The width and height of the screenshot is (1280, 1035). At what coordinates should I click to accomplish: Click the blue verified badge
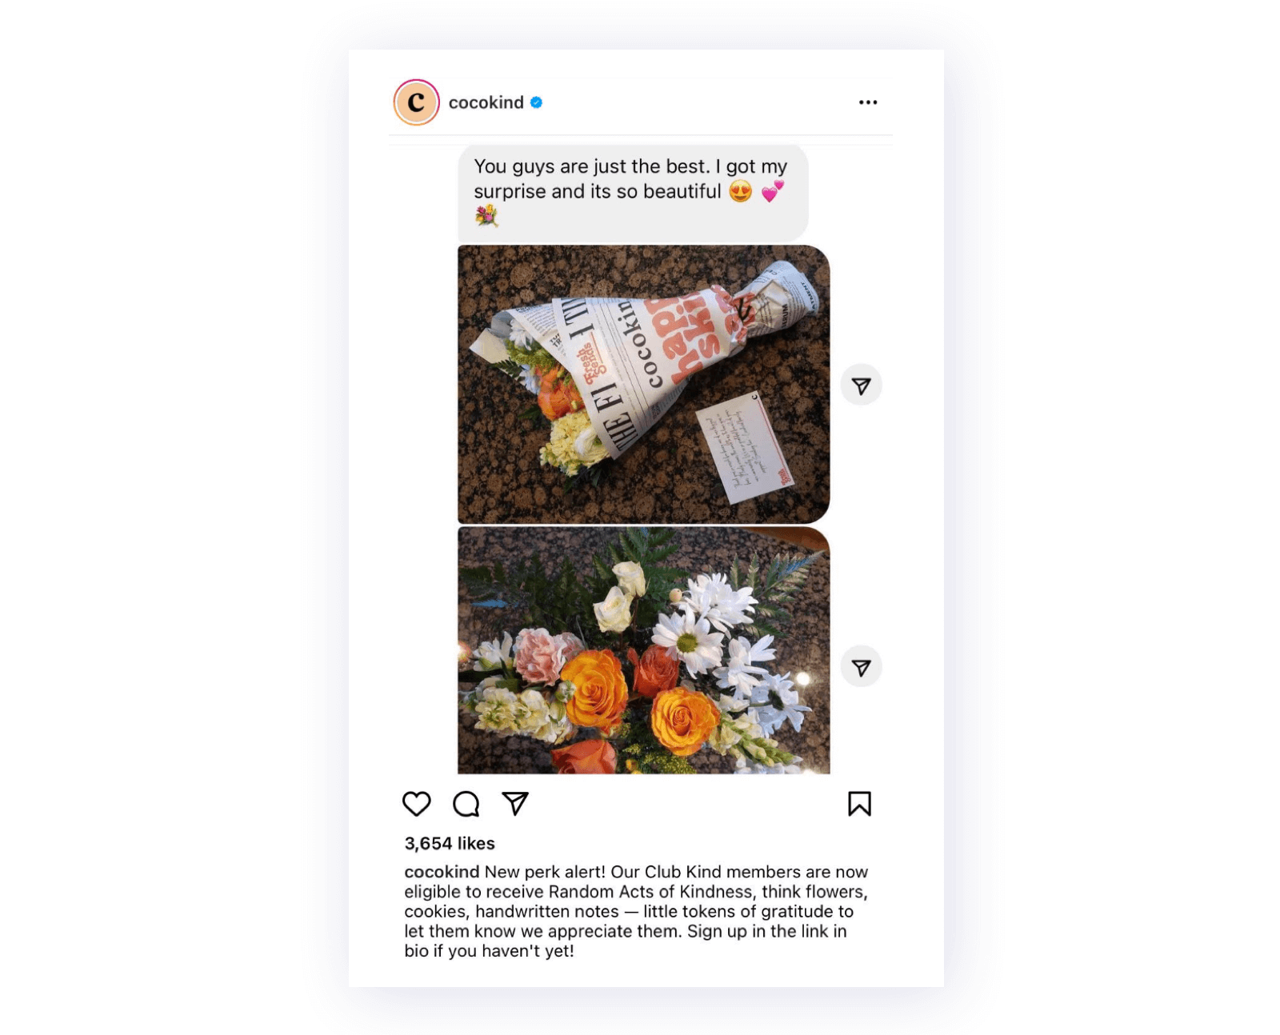(x=536, y=102)
